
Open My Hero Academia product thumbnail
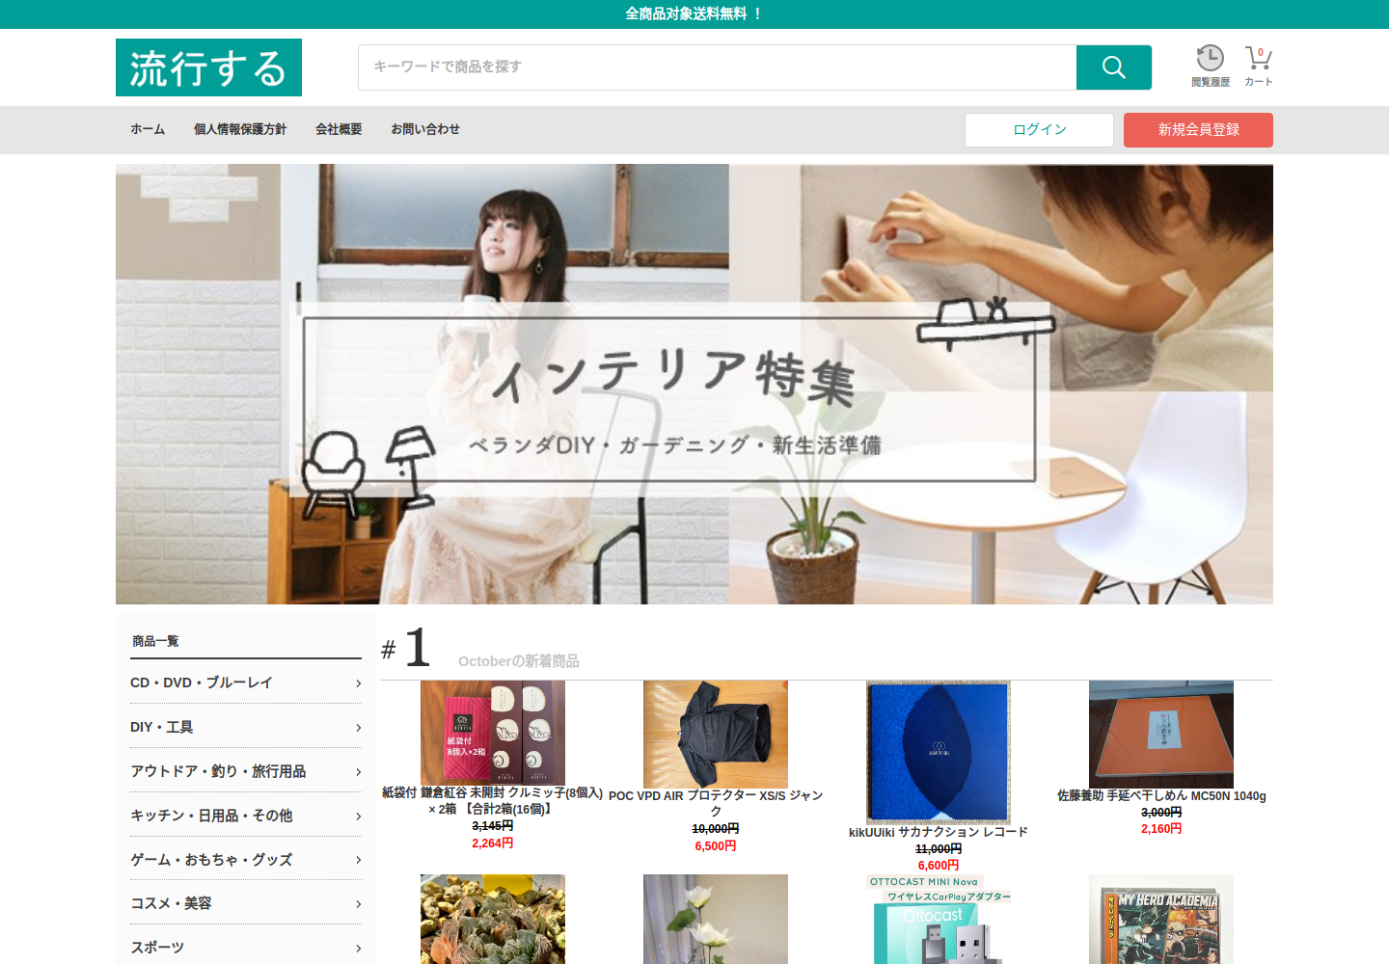(1161, 919)
